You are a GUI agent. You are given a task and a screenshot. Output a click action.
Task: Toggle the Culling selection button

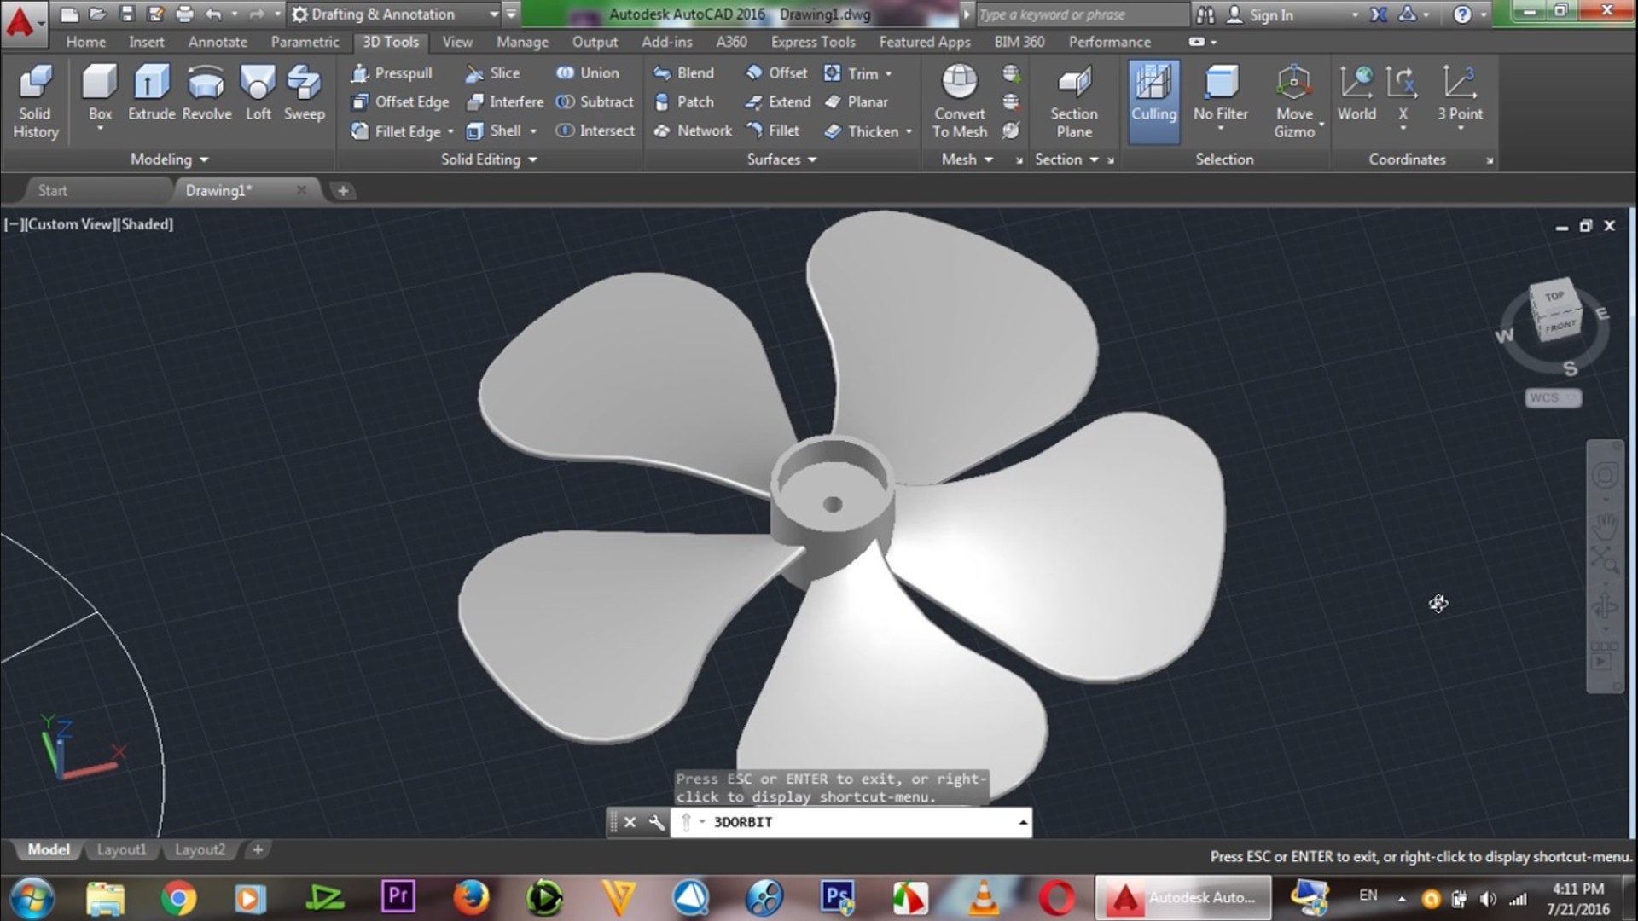1153,101
